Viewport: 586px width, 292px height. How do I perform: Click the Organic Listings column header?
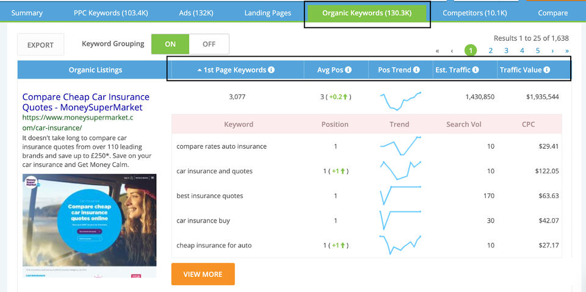pyautogui.click(x=95, y=70)
